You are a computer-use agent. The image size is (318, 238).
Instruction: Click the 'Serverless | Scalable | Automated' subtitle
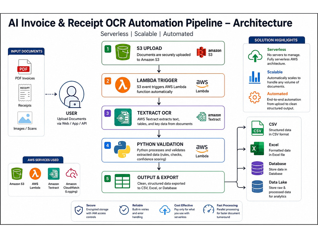click(147, 34)
